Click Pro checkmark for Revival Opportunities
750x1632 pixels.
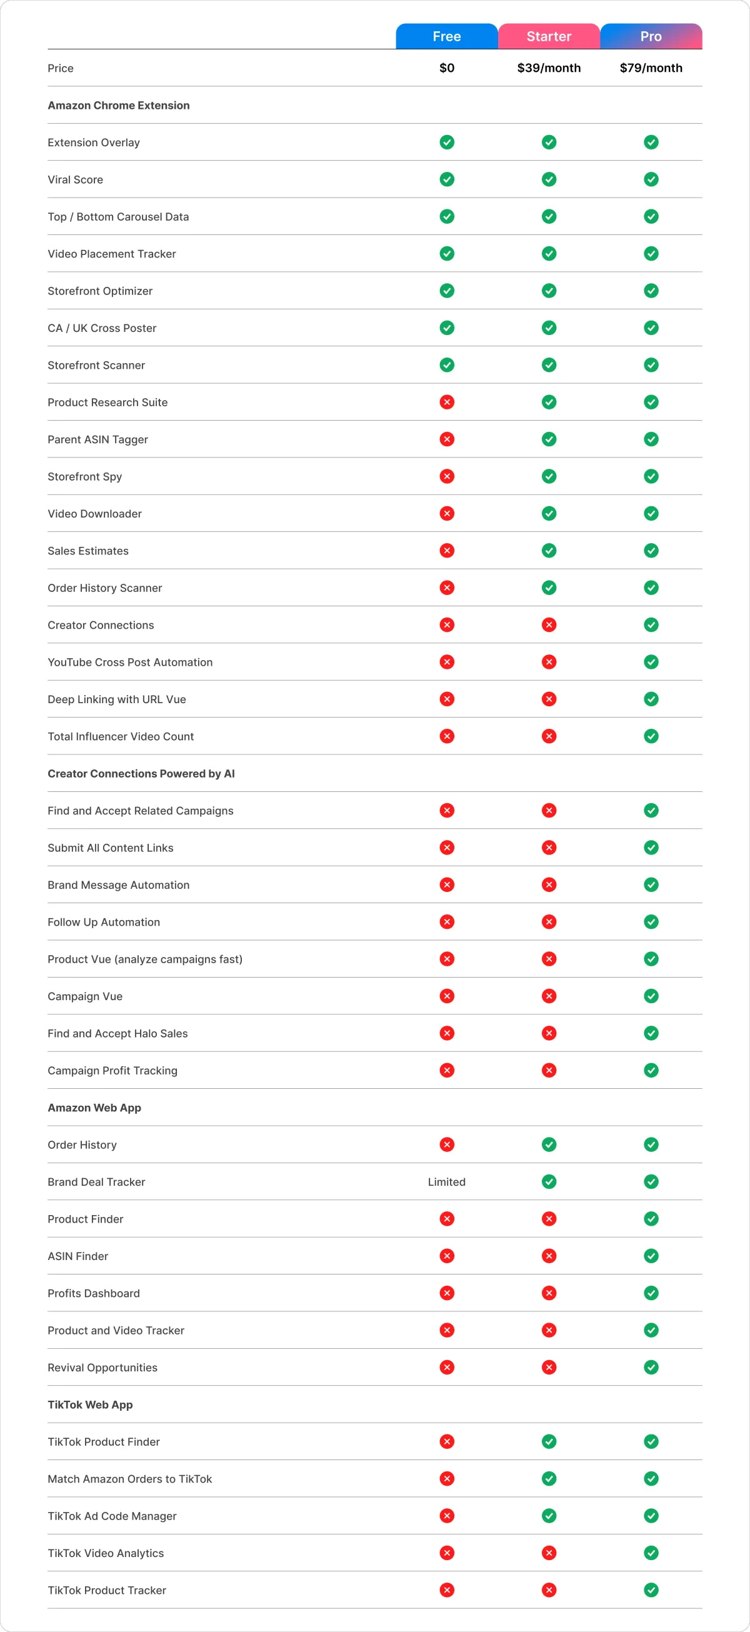(651, 1367)
